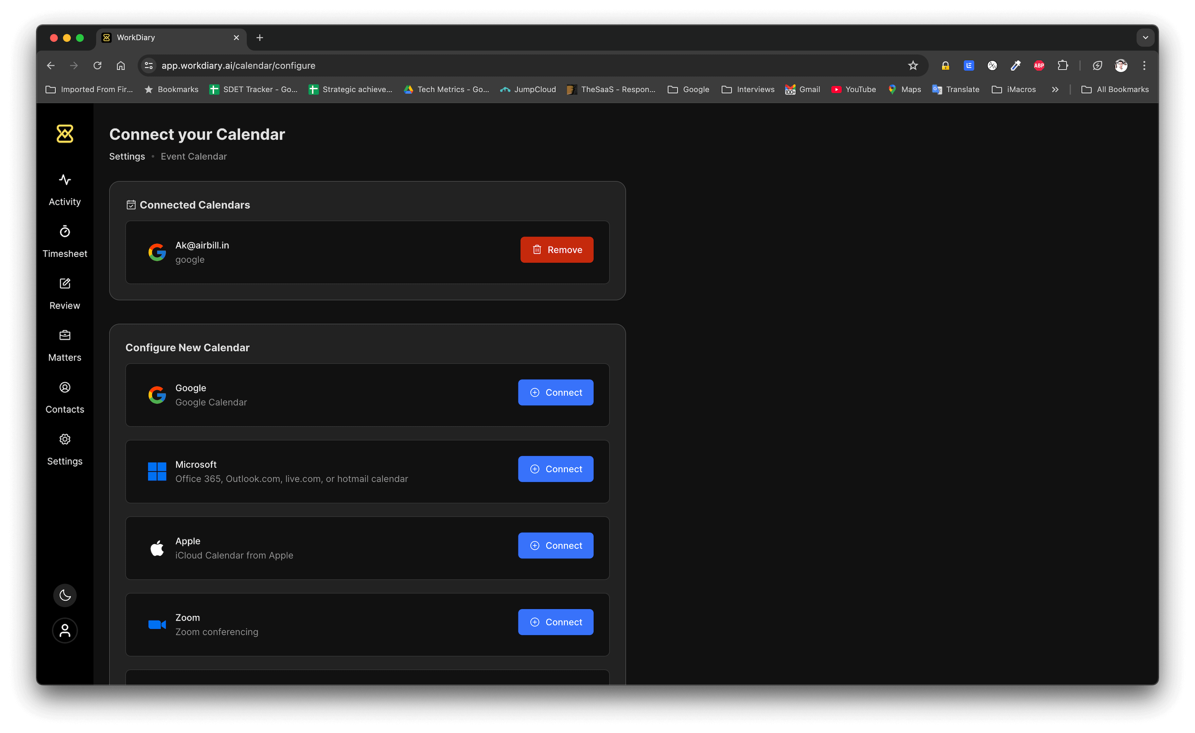
Task: Open the SDET Tracker bookmark
Action: pos(253,89)
